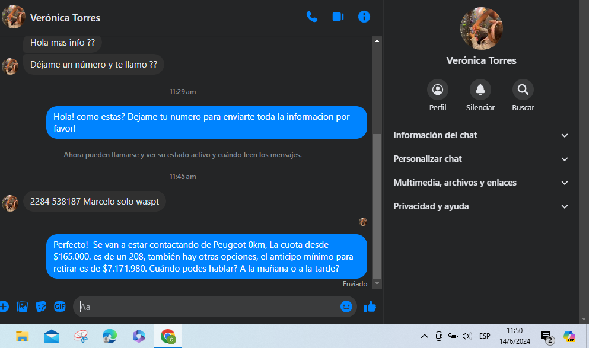Silenciar notifications with the bell icon
The image size is (589, 348).
coord(480,90)
